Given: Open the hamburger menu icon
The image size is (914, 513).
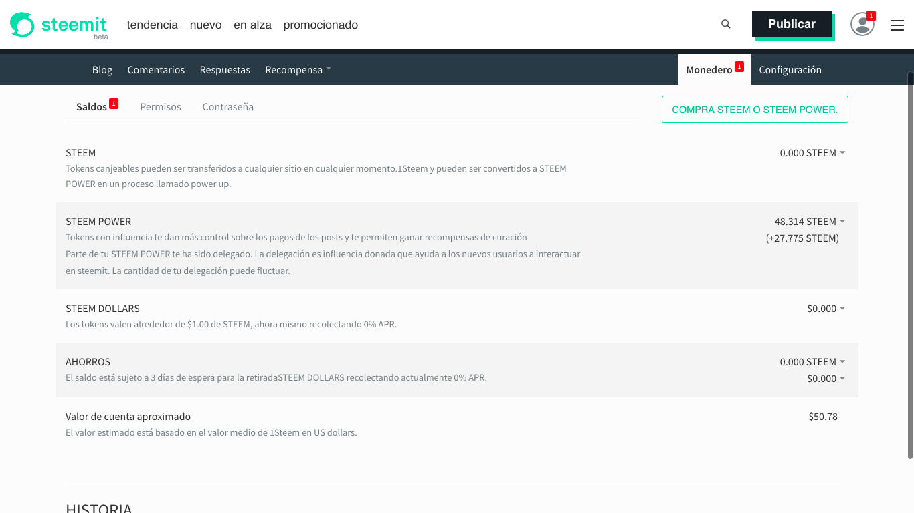Looking at the screenshot, I should pos(897,25).
